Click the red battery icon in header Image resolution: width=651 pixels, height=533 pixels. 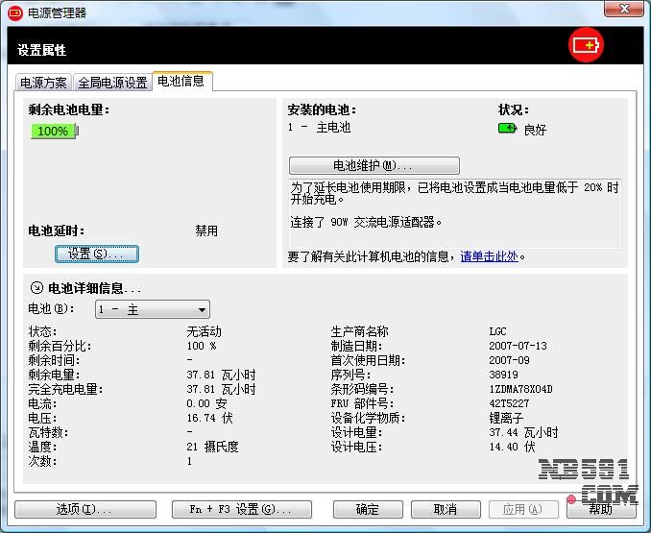pyautogui.click(x=585, y=45)
